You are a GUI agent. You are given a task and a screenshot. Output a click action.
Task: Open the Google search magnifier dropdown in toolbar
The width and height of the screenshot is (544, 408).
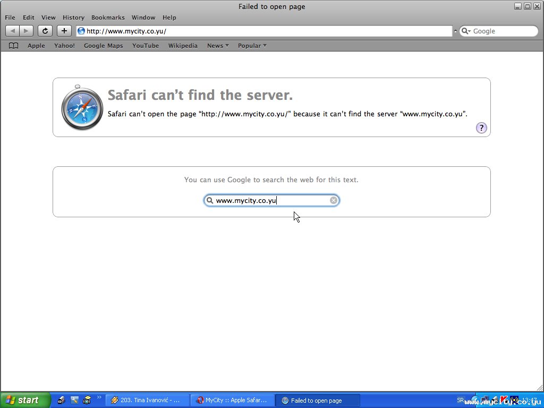[466, 31]
